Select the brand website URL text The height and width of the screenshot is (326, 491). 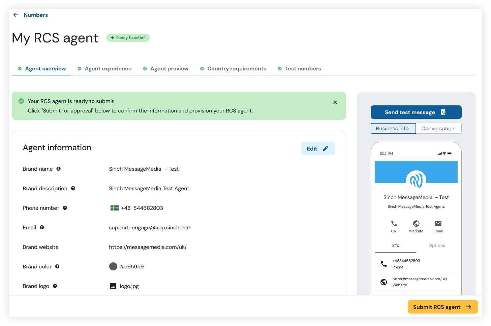point(148,247)
